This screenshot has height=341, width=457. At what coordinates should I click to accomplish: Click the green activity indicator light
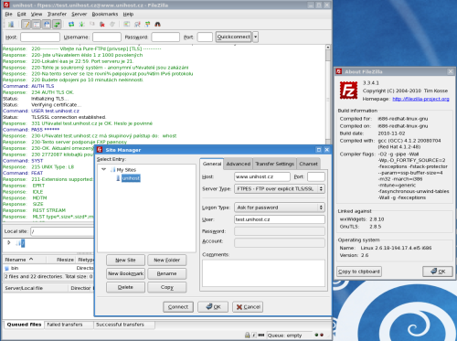(x=316, y=335)
